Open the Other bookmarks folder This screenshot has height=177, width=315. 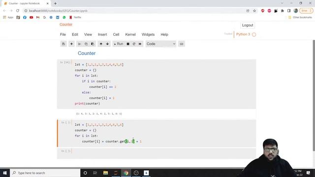[300, 18]
